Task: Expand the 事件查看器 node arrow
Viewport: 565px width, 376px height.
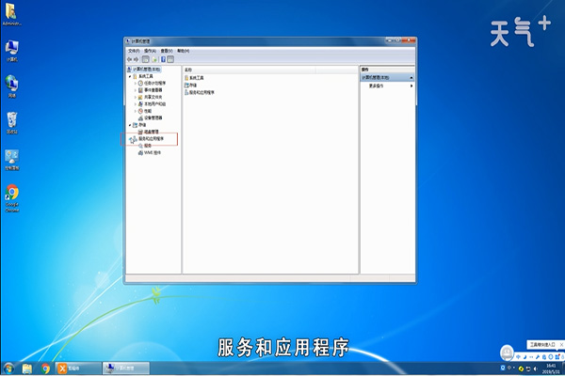Action: 136,90
